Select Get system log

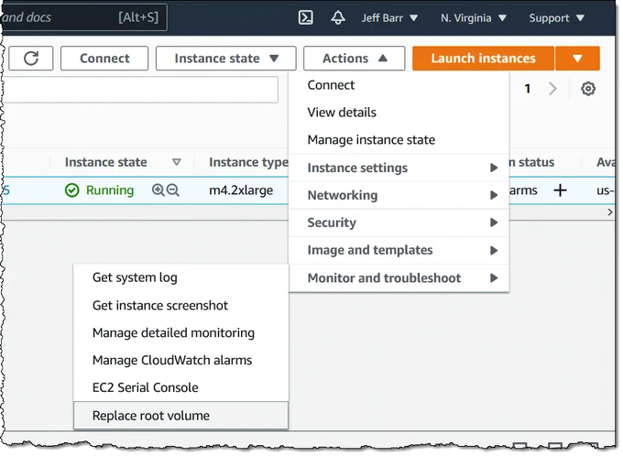(180, 277)
